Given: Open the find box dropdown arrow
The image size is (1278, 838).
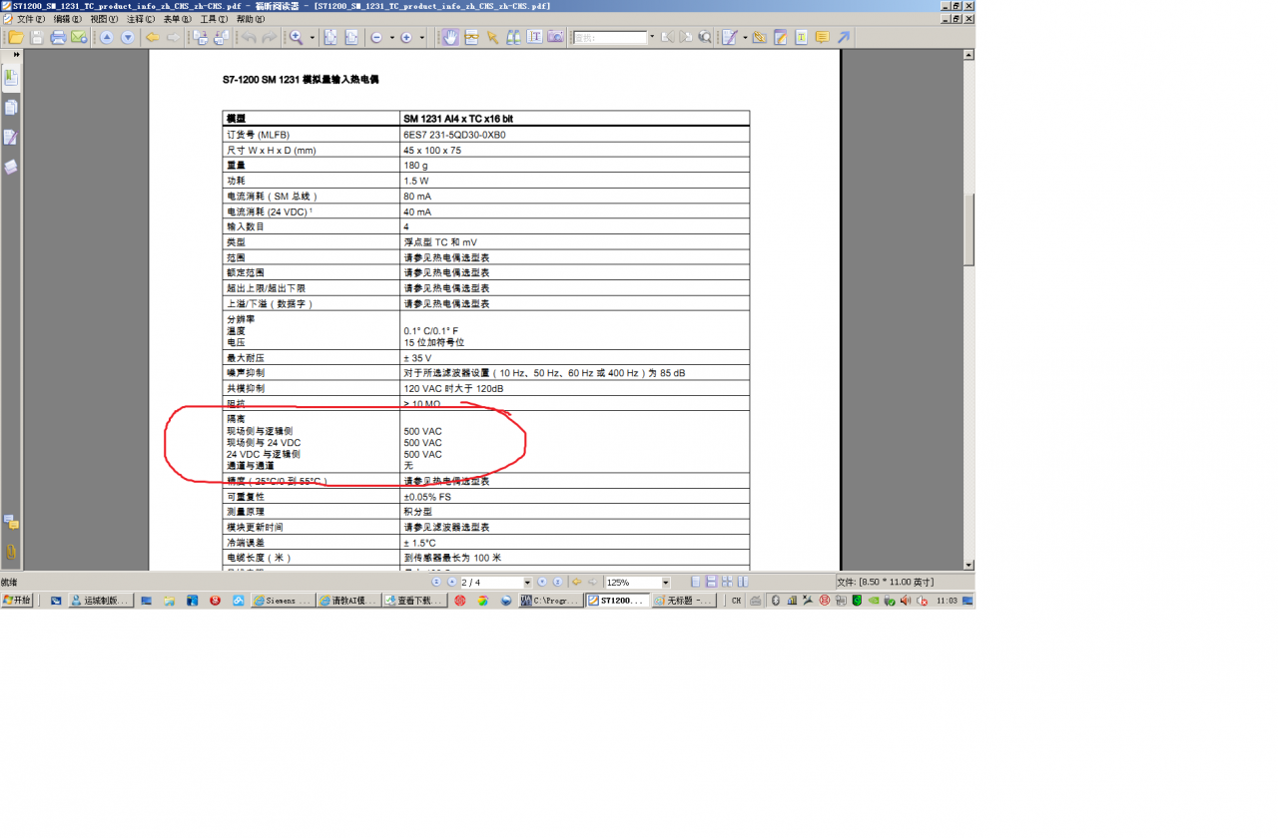Looking at the screenshot, I should coord(652,37).
